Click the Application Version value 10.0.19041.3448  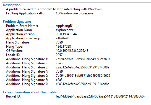[x=67, y=34]
